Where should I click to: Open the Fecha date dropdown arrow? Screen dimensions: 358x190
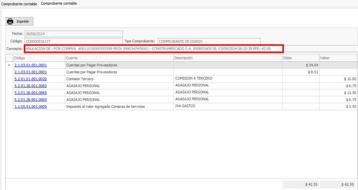click(x=120, y=34)
